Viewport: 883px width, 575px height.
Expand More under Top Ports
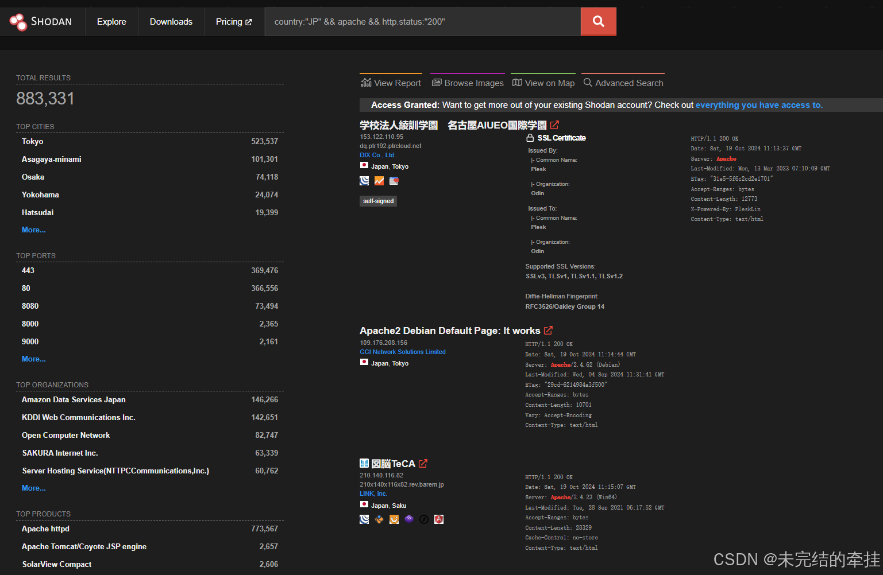(x=34, y=359)
